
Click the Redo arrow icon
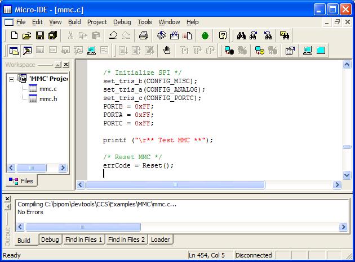[126, 35]
